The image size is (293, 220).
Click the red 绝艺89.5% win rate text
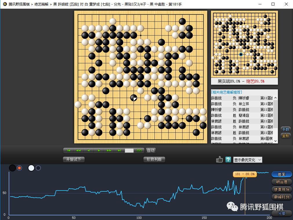pos(255,81)
